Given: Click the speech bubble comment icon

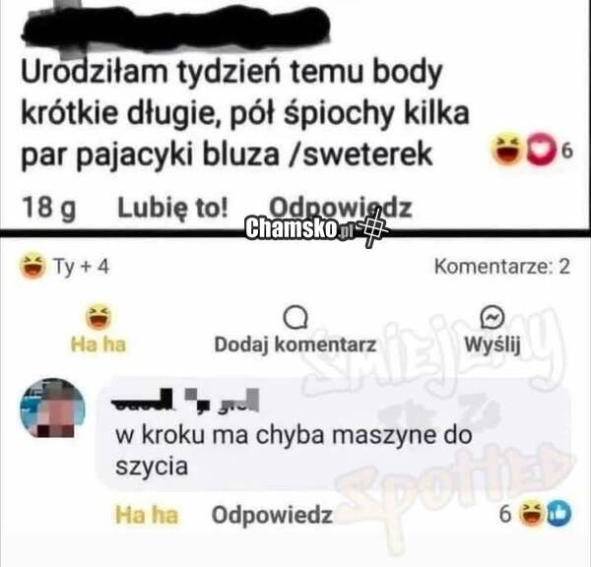Looking at the screenshot, I should point(295,318).
